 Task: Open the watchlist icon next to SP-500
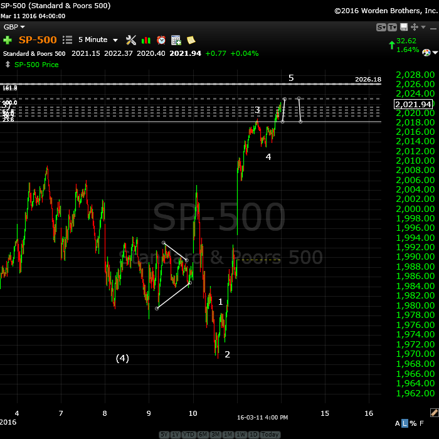tap(67, 40)
